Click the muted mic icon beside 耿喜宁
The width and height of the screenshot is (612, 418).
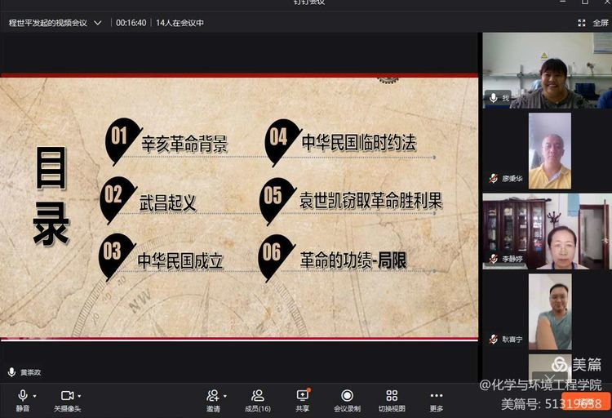click(494, 339)
